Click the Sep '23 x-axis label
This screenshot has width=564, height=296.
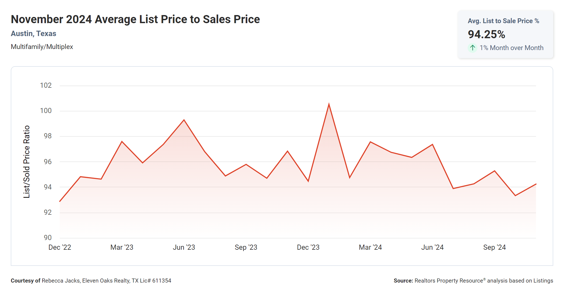coord(246,247)
